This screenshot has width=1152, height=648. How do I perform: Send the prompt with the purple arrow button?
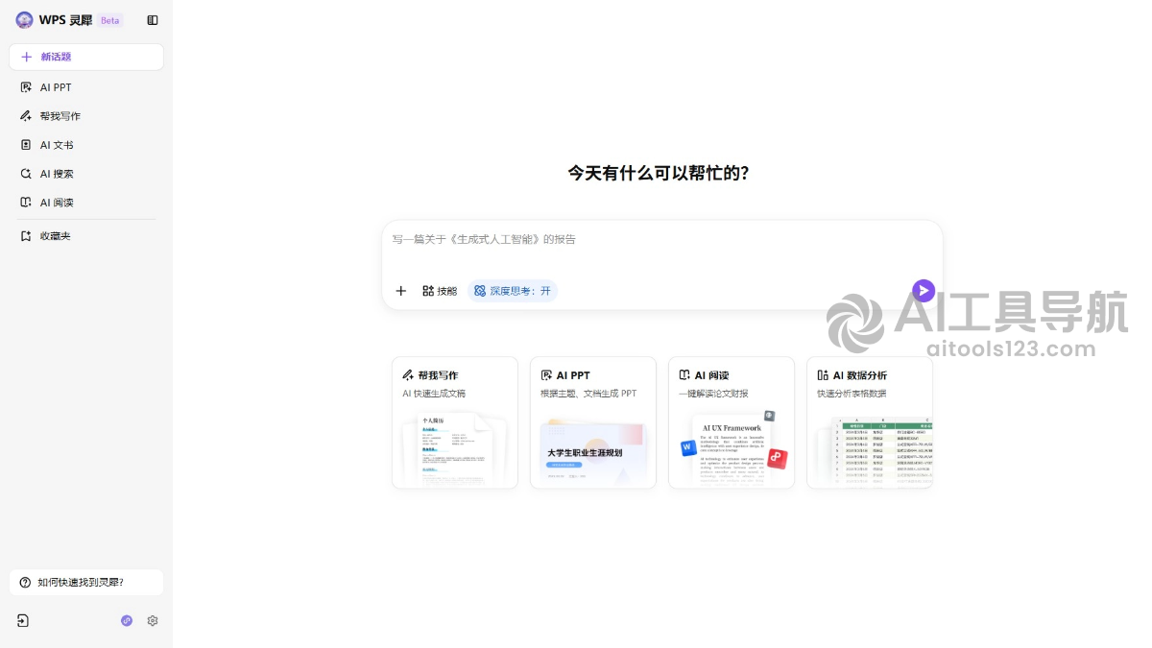point(924,291)
